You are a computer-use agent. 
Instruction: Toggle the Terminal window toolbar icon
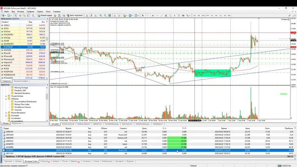coord(29,15)
